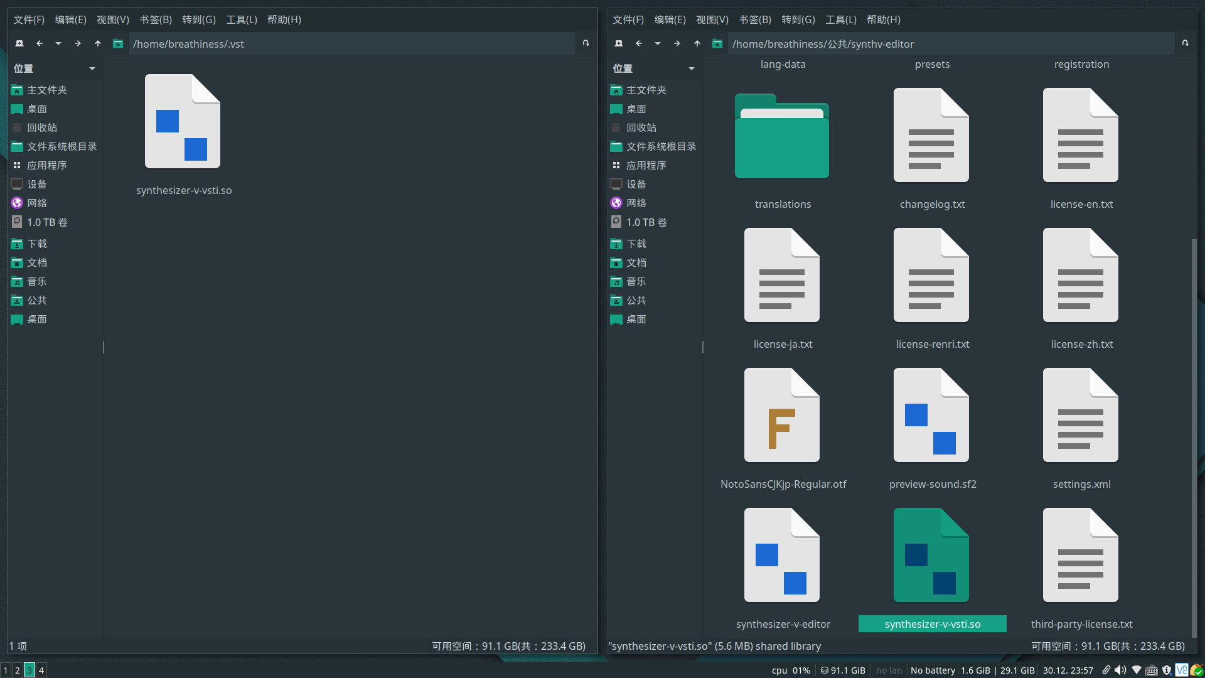Open the trash (回收站) in left sidebar
This screenshot has width=1205, height=678.
(x=41, y=127)
